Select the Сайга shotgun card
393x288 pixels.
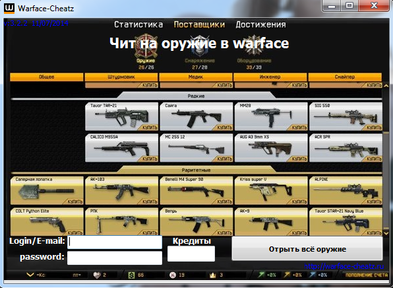tap(196, 116)
